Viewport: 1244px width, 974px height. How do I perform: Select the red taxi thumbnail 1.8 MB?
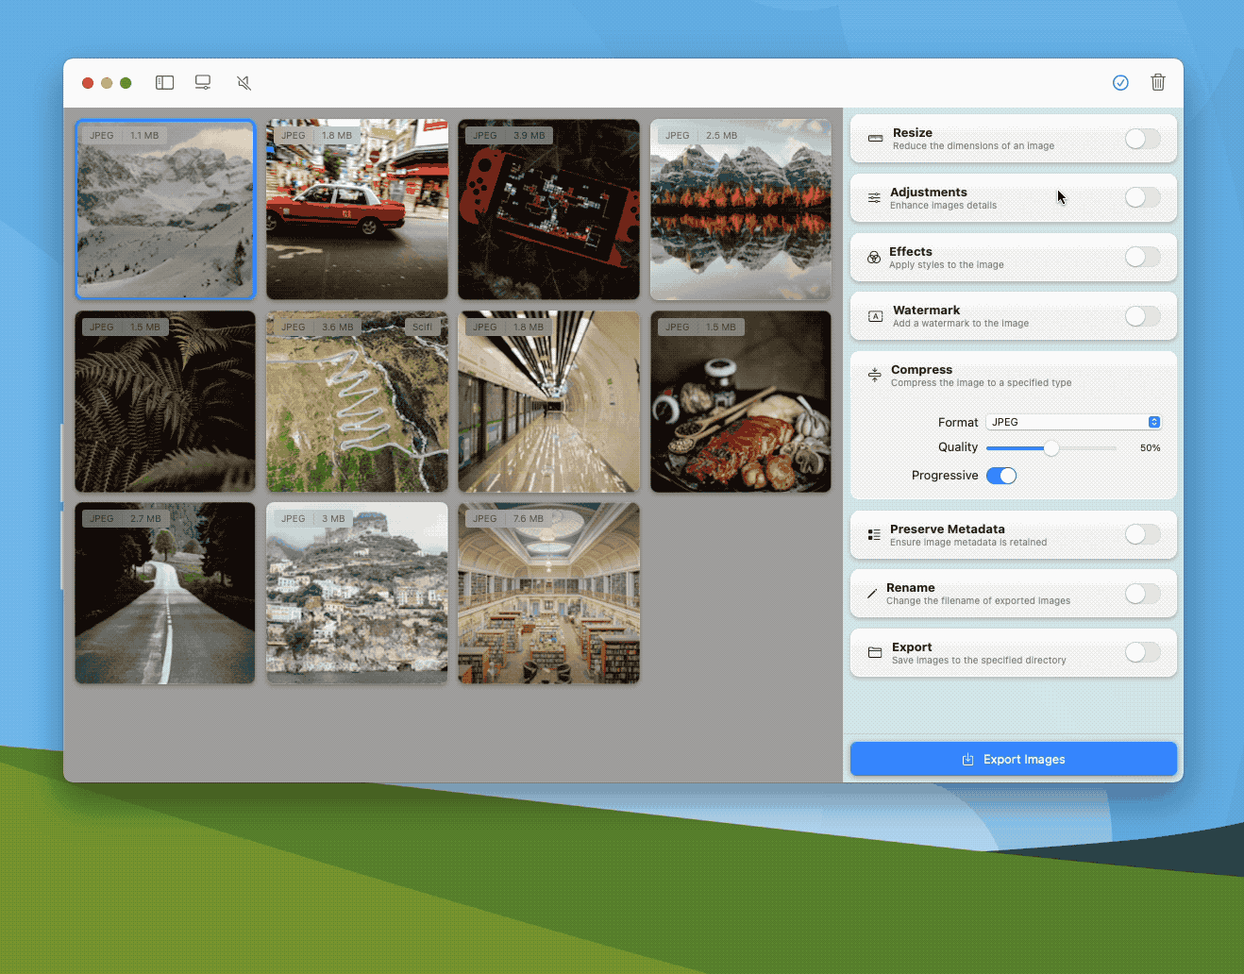click(357, 210)
